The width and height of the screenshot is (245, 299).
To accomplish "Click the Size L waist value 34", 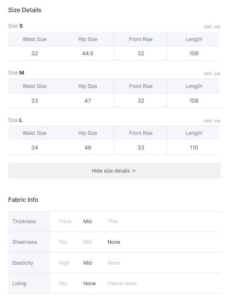I will click(x=34, y=147).
